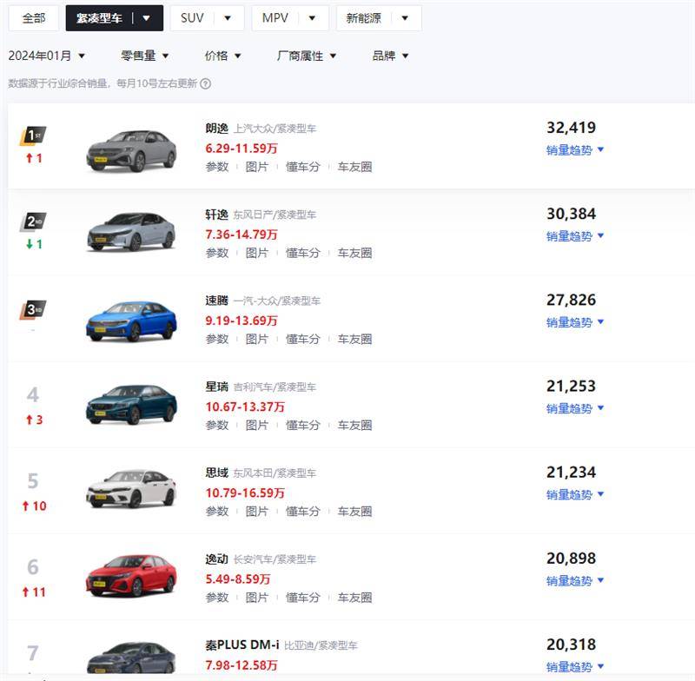Expand the 厂商属性 filter dropdown

tap(307, 56)
